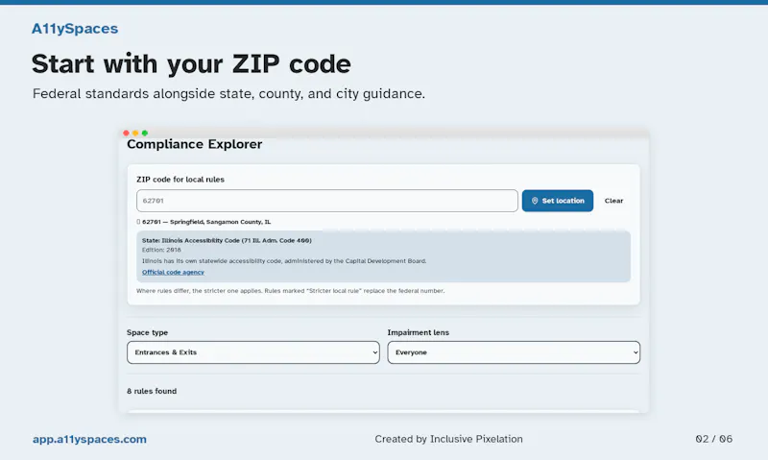768x460 pixels.
Task: Open the Space type dropdown
Action: tap(253, 352)
